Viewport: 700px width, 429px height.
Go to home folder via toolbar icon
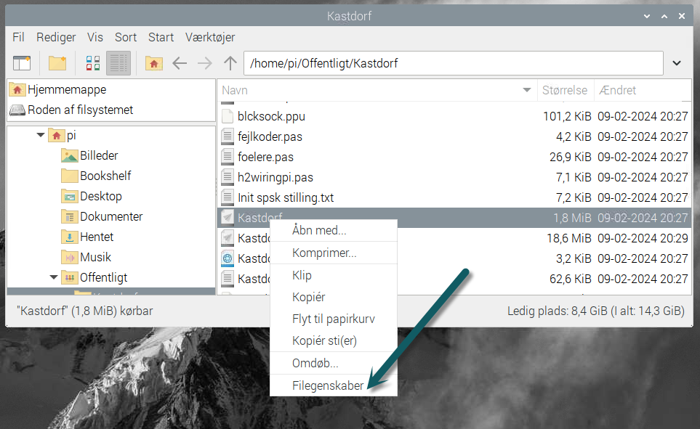pyautogui.click(x=153, y=63)
